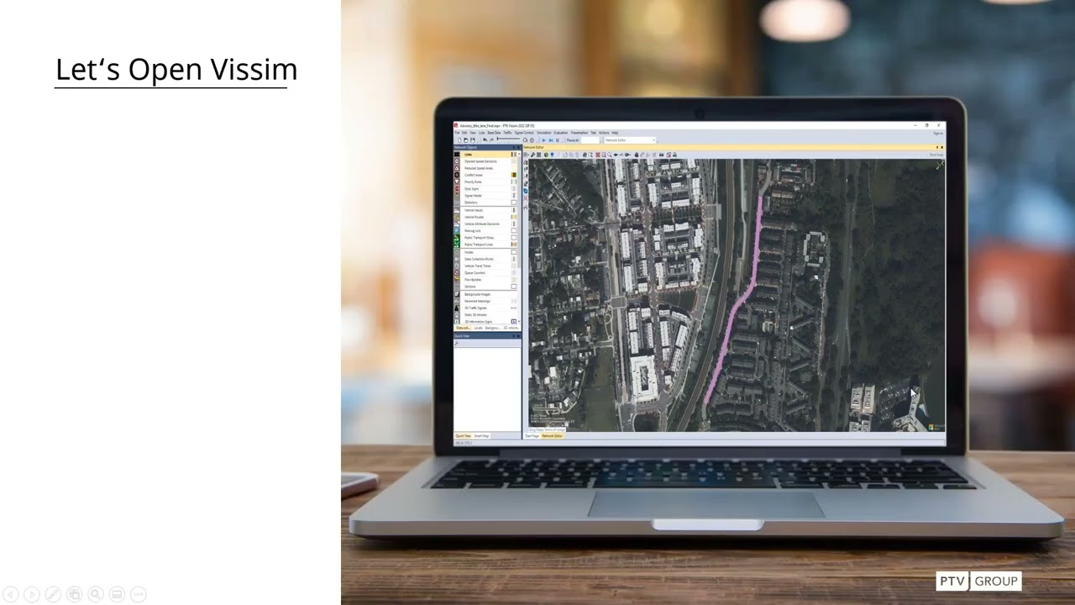The width and height of the screenshot is (1075, 605).
Task: Open the Simulation menu
Action: pyautogui.click(x=544, y=133)
